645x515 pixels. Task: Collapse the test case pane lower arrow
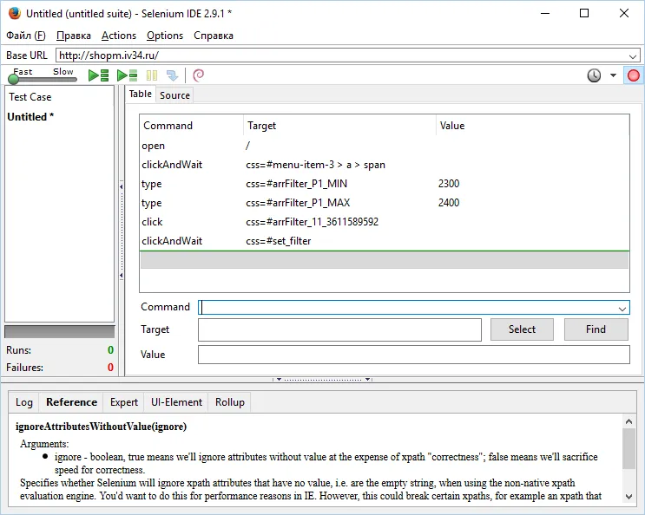tap(122, 276)
